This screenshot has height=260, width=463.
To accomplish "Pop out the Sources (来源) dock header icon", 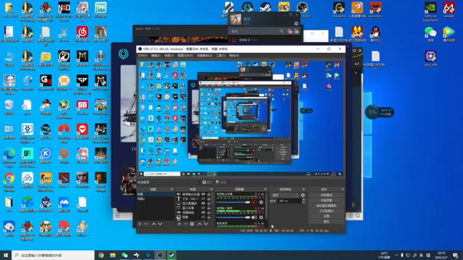I will pos(211,190).
